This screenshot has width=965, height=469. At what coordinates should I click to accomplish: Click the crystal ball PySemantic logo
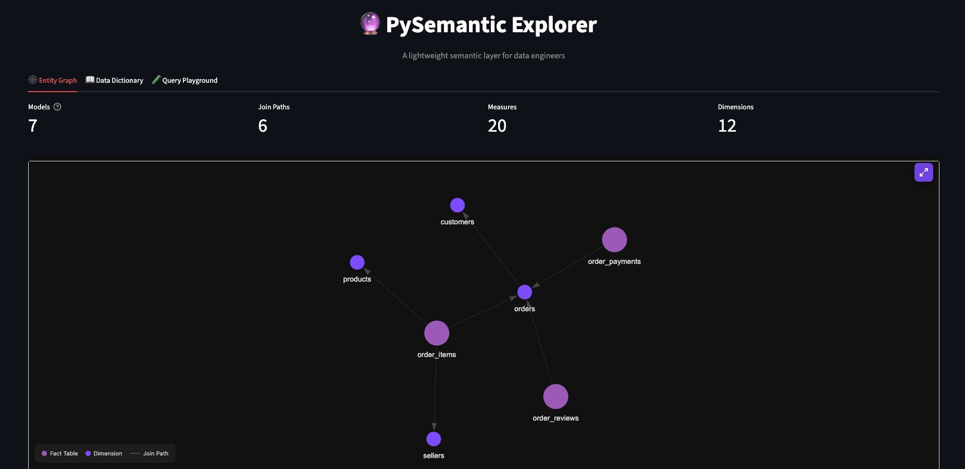click(x=370, y=23)
